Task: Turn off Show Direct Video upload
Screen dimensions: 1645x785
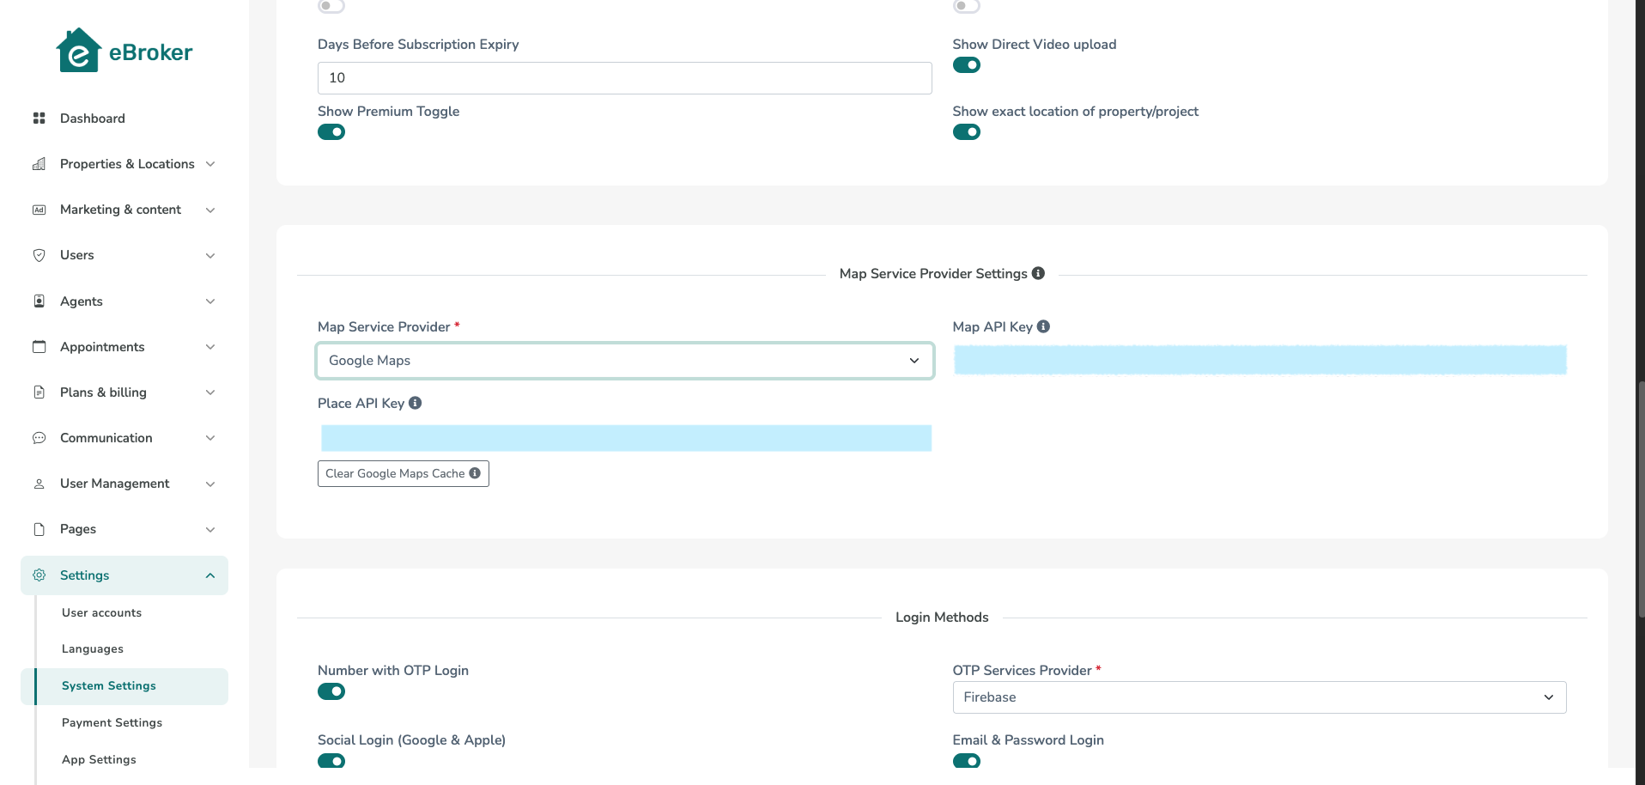Action: coord(967,65)
